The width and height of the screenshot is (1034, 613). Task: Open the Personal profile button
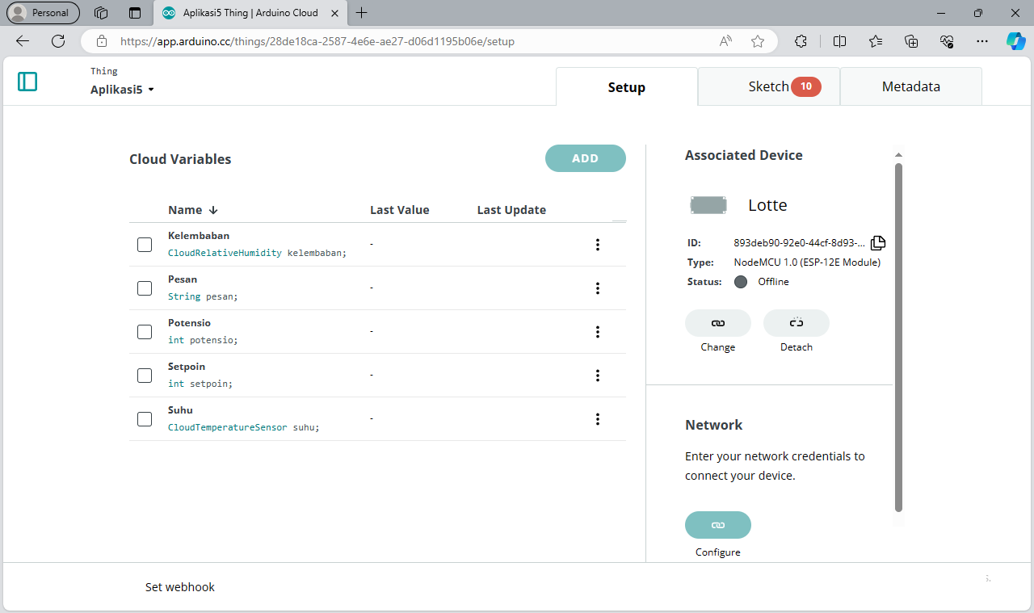43,13
